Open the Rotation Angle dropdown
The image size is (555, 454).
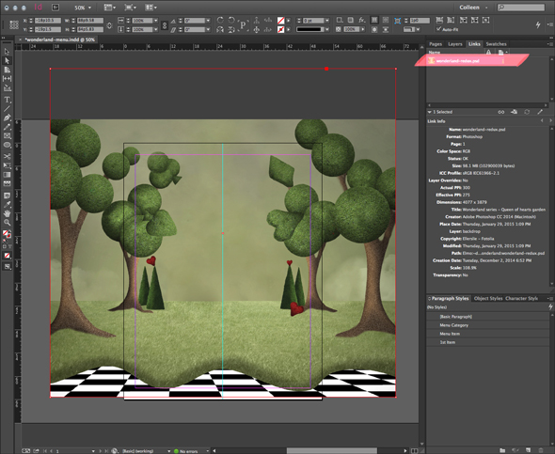point(208,21)
